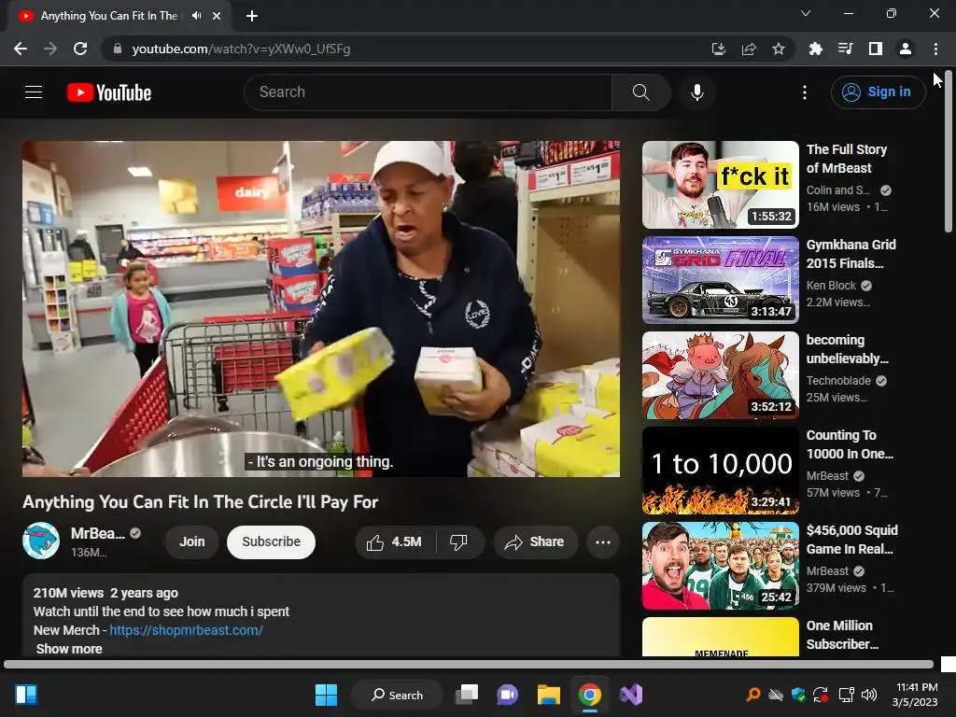Click the Join button
The height and width of the screenshot is (717, 956).
[192, 542]
